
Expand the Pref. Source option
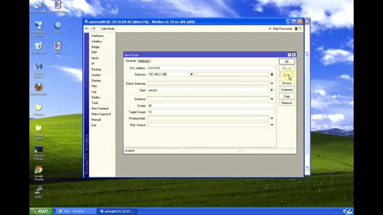click(272, 125)
